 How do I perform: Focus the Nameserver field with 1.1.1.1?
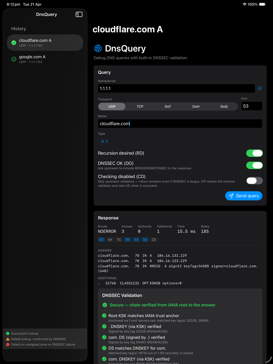176,88
